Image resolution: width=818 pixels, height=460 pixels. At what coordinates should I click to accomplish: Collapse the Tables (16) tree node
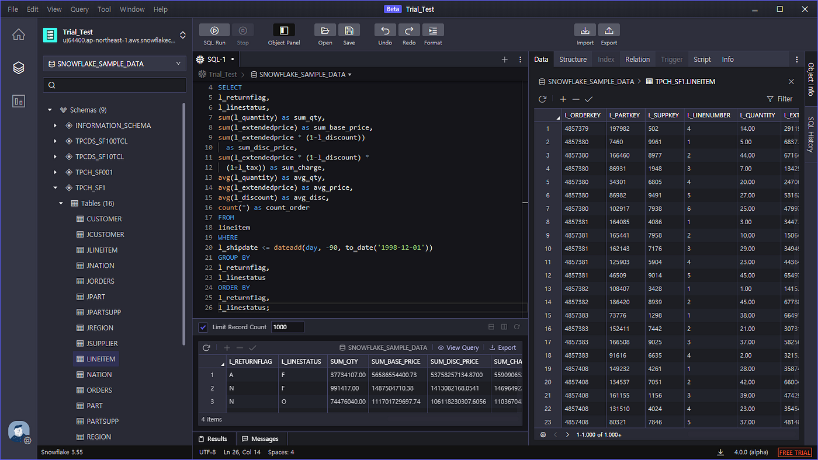61,203
